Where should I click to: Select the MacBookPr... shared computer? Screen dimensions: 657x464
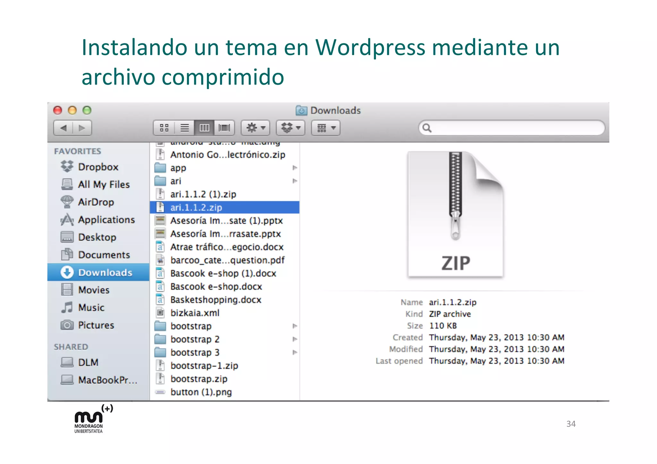coord(98,380)
